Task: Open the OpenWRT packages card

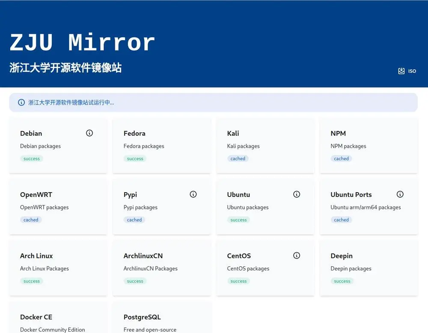Action: click(36, 195)
